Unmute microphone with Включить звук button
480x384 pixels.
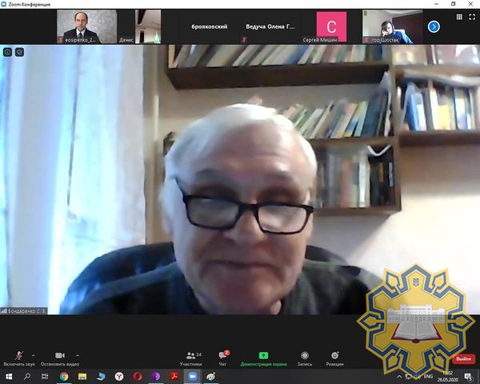tap(18, 358)
